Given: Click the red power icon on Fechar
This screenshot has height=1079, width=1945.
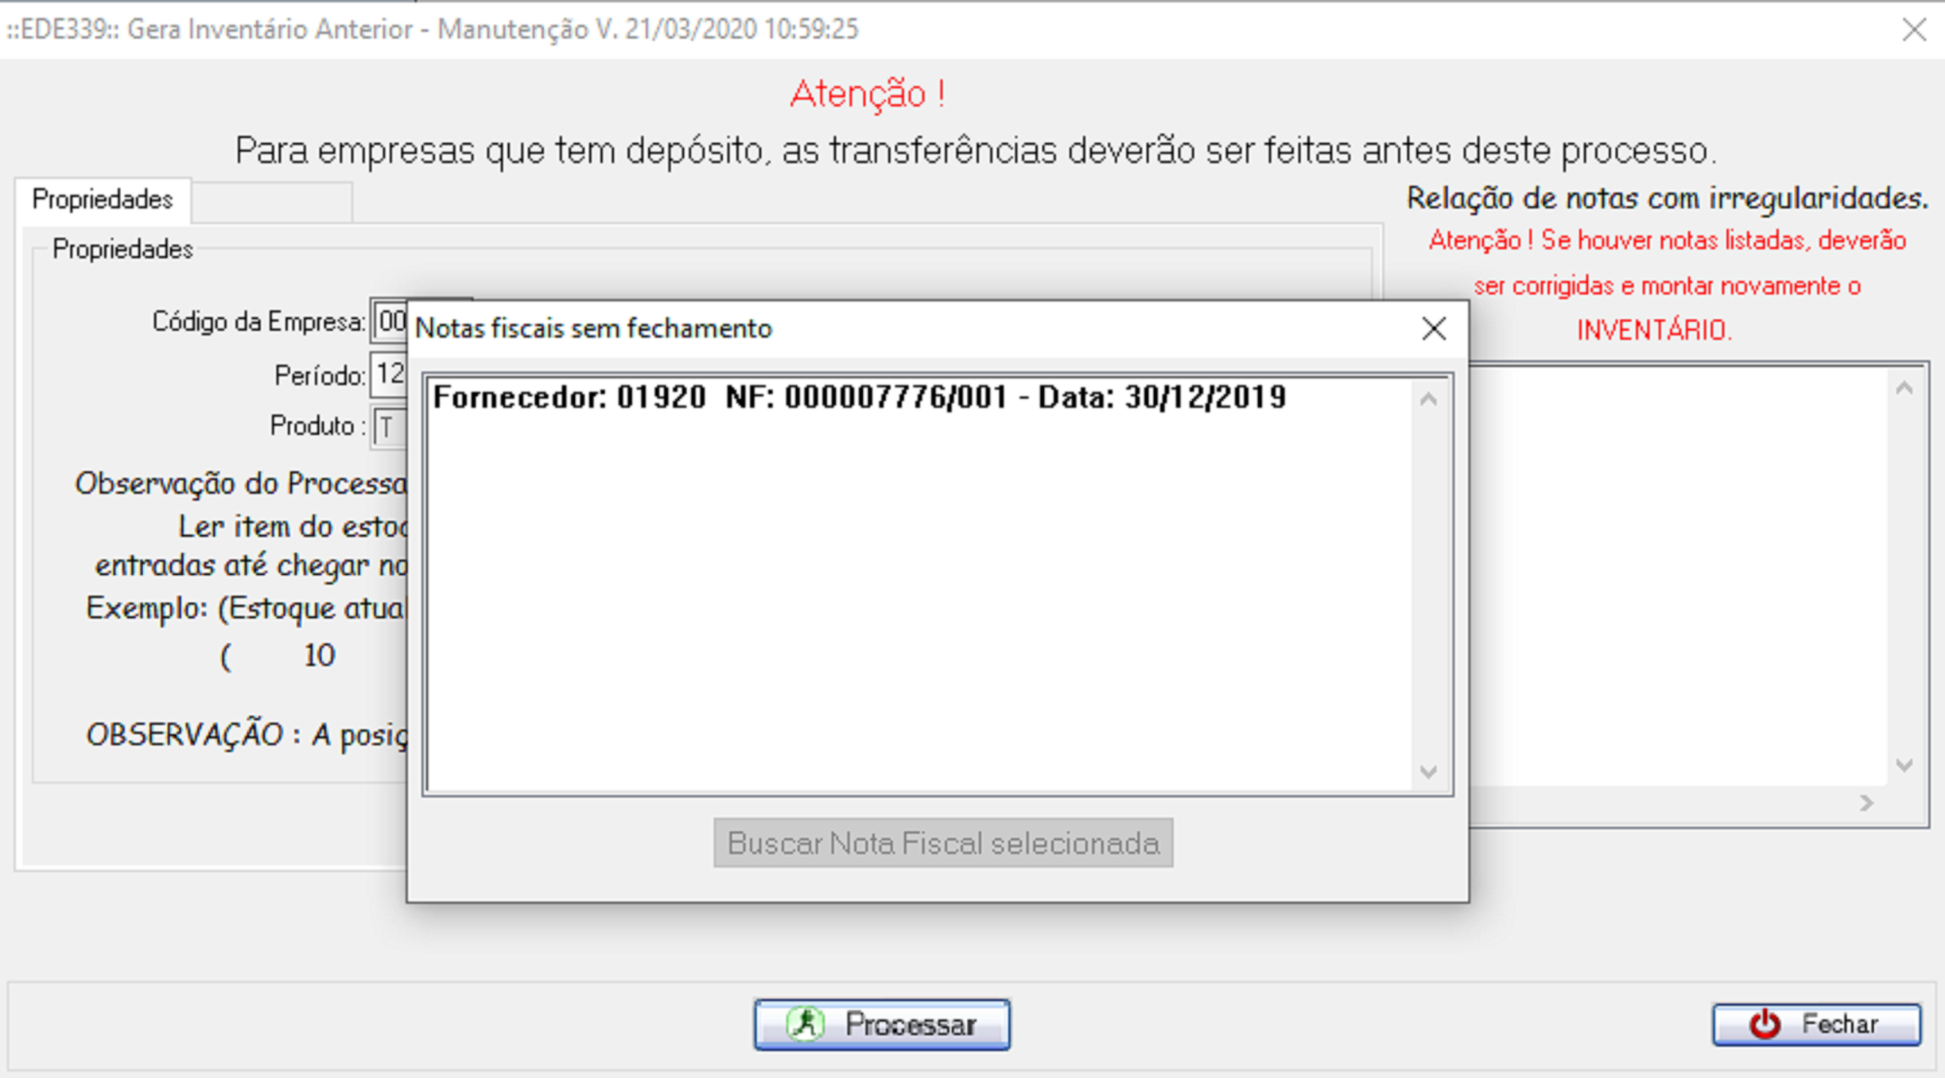Looking at the screenshot, I should point(1764,1024).
